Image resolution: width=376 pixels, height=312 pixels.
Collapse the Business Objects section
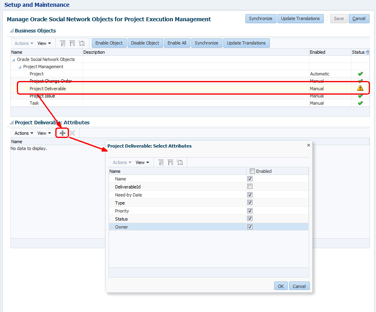click(12, 31)
